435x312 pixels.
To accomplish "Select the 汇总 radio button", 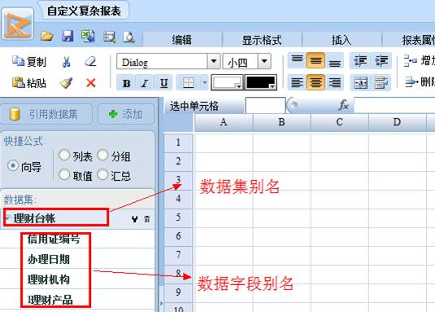I will [102, 175].
